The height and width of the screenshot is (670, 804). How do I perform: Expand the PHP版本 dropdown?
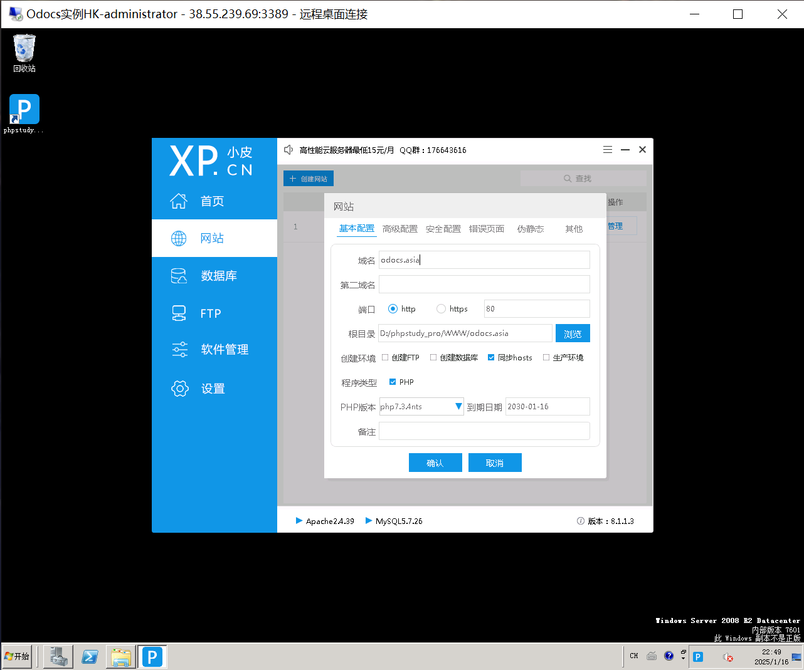pyautogui.click(x=458, y=407)
